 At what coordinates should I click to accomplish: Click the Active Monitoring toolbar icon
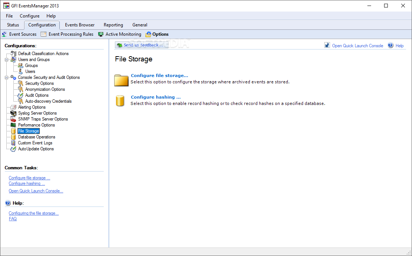click(x=101, y=34)
